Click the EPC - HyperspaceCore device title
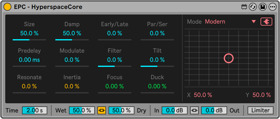The height and width of the screenshot is (119, 280). (48, 7)
